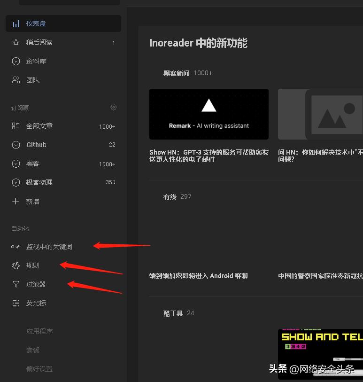The height and width of the screenshot is (382, 363).
Task: Click the 22 unread count for Github
Action: 112,145
